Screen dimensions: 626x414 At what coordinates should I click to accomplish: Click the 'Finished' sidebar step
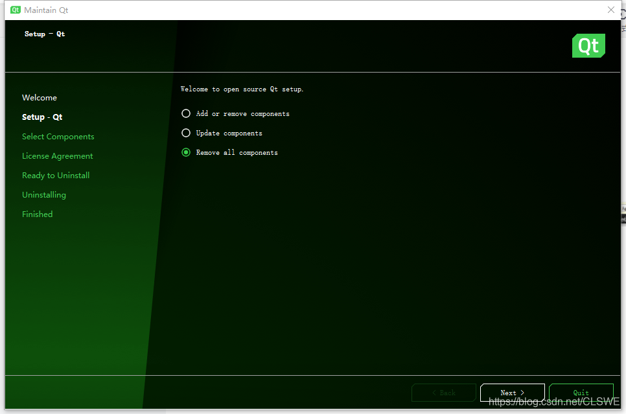37,214
